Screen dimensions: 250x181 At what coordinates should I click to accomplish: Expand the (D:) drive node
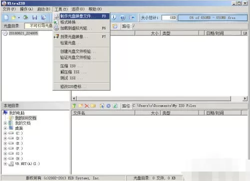coord(5,138)
